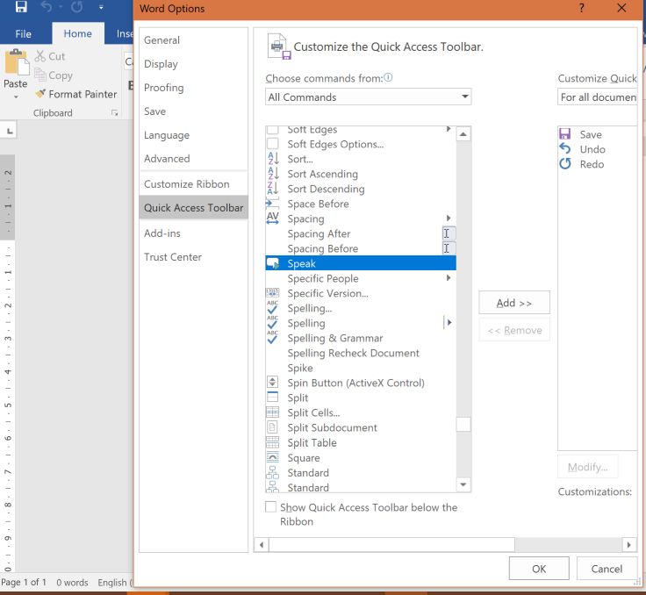Select the Spelling... checkmark icon
The width and height of the screenshot is (646, 595).
pyautogui.click(x=273, y=308)
